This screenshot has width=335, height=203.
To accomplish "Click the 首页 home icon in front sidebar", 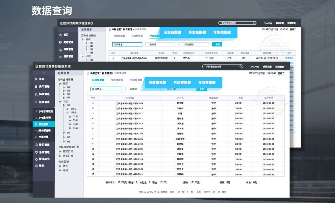I will (x=36, y=79).
